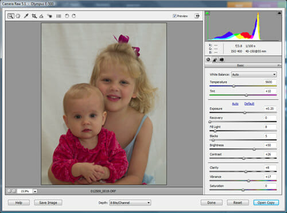
Task: Open the Depth 8 Bits/Channel dropdown
Action: coord(130,203)
